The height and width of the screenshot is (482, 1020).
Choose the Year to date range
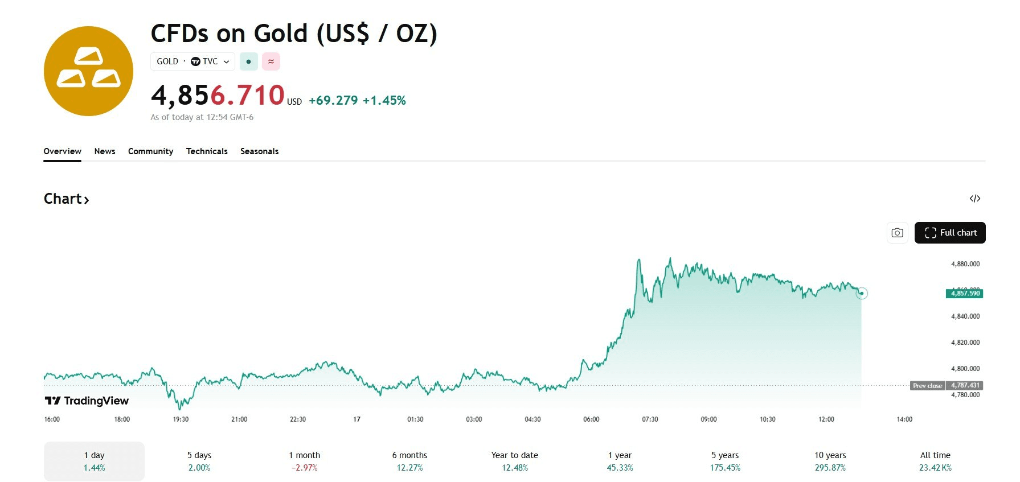[x=514, y=461]
